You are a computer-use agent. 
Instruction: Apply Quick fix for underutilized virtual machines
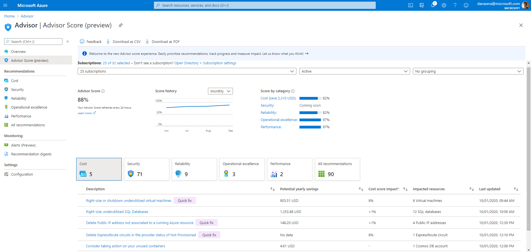coord(185,200)
